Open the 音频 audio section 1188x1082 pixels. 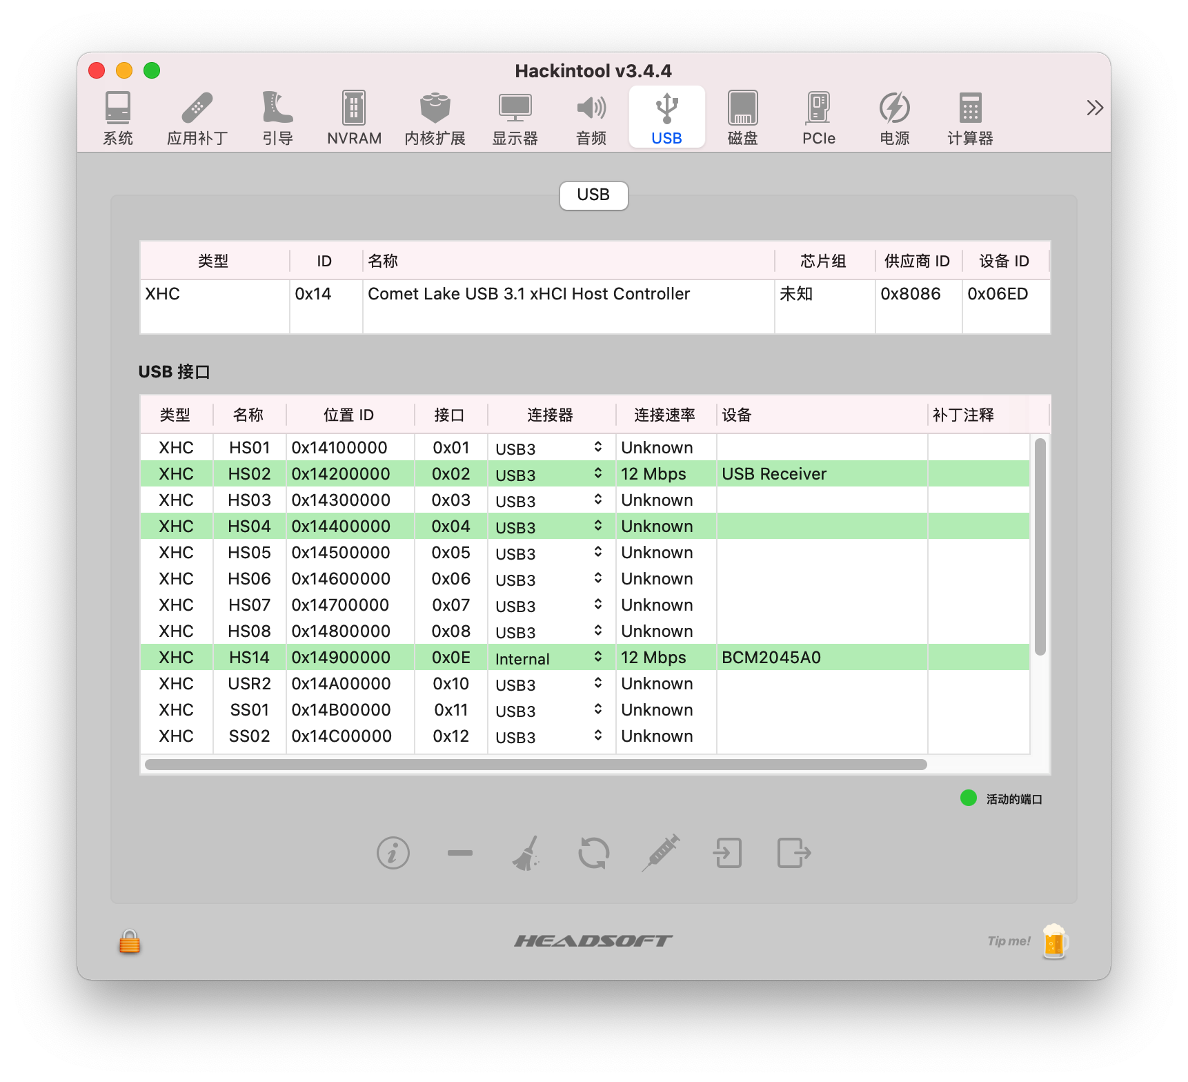click(591, 118)
